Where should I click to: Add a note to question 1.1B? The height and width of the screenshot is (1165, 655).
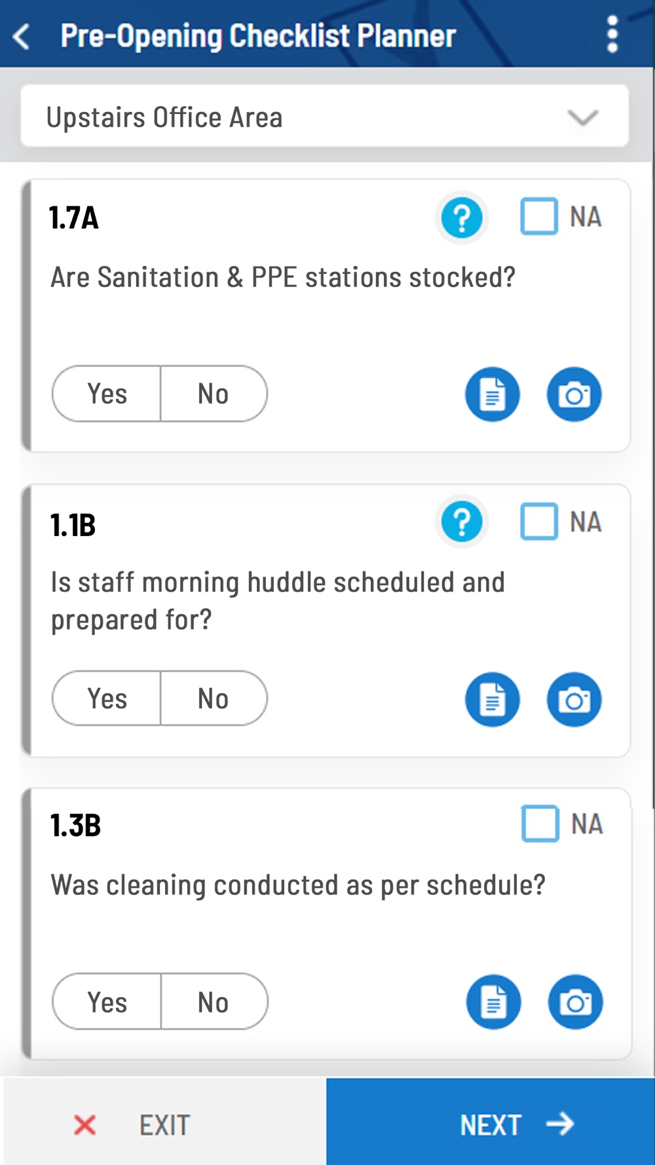pyautogui.click(x=493, y=700)
